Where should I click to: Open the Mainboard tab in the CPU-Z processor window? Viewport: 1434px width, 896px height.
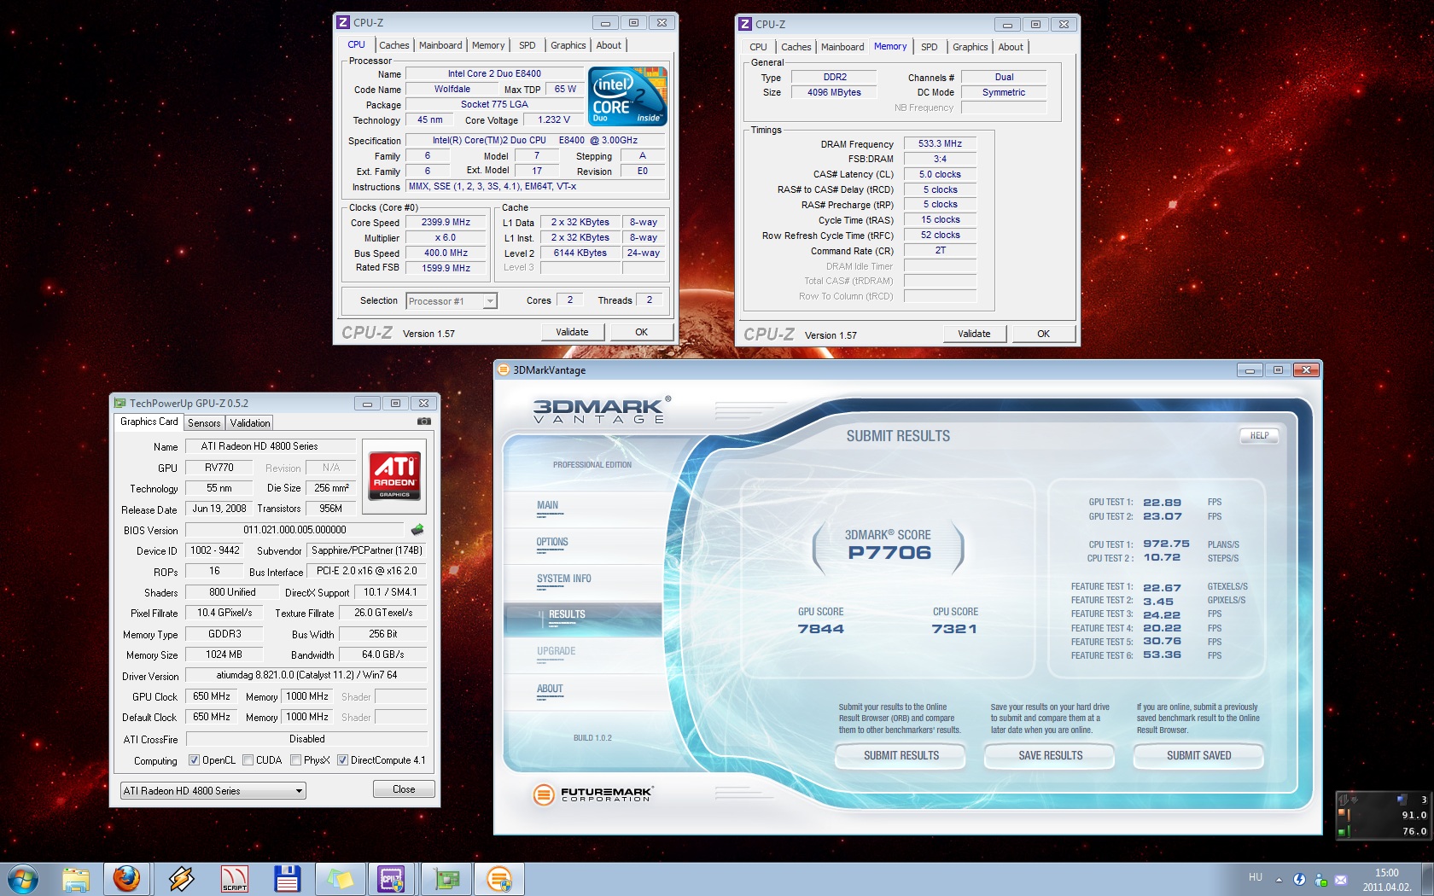[x=440, y=45]
